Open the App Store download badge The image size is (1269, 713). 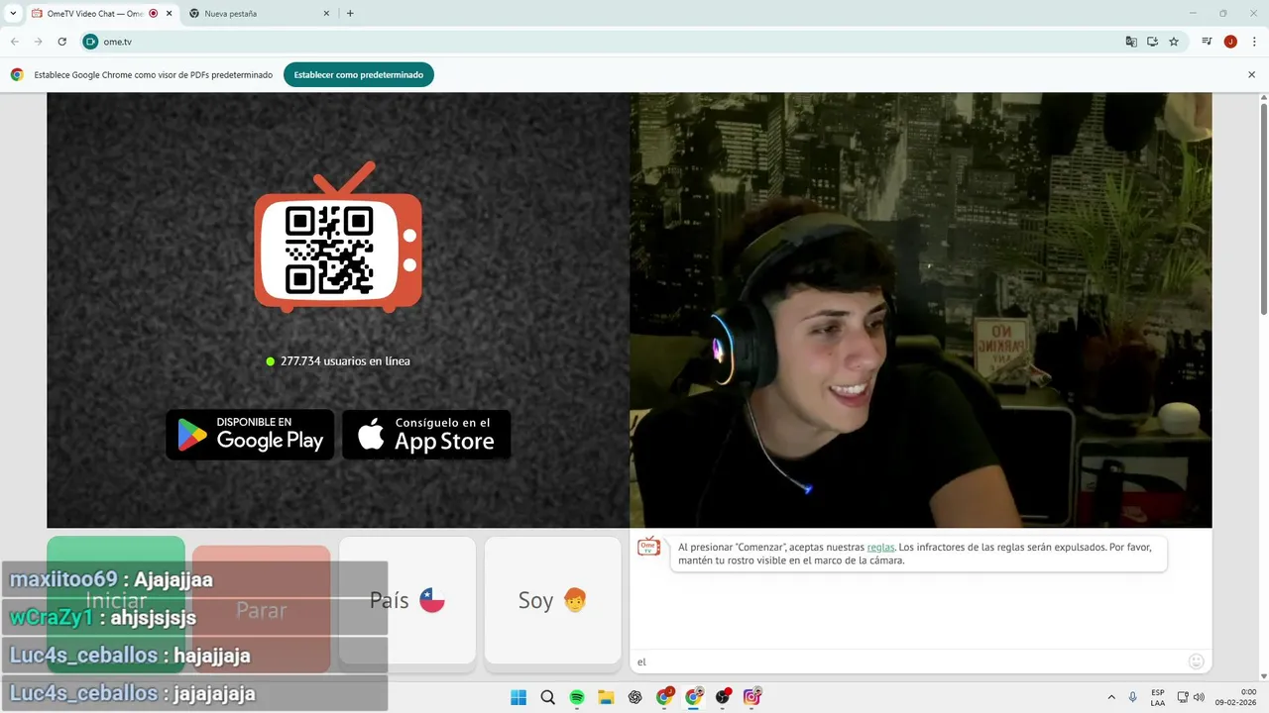pyautogui.click(x=426, y=435)
